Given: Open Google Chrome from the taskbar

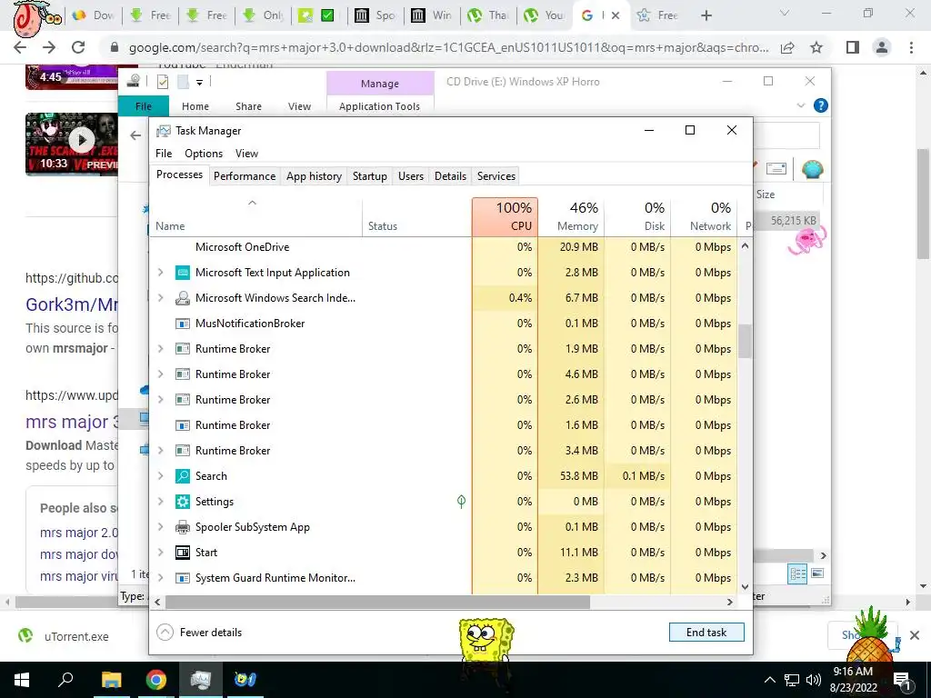Looking at the screenshot, I should pos(156,680).
